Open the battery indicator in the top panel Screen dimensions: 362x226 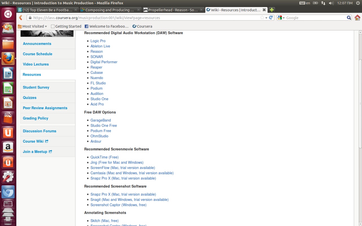[x=315, y=3]
